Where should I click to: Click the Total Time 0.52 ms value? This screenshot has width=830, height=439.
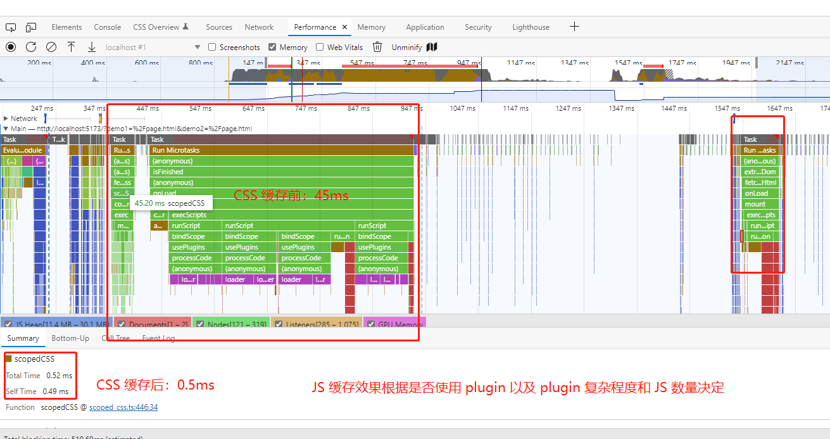(60, 376)
